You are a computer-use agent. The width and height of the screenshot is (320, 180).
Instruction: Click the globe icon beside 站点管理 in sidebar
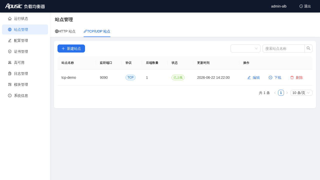coord(10,29)
